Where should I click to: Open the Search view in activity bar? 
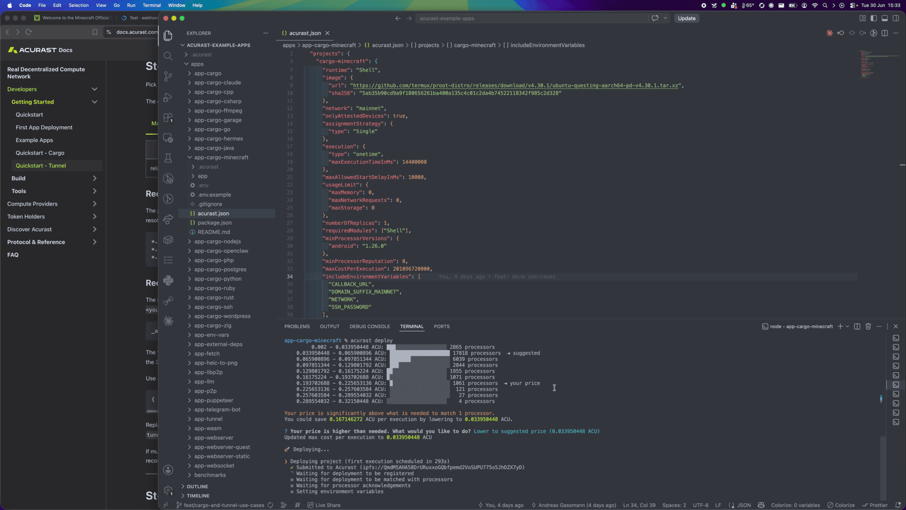click(x=168, y=56)
